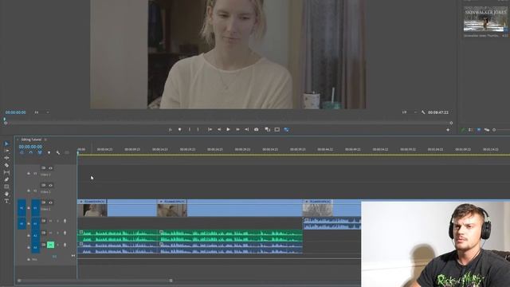Viewport: 510px width, 287px height.
Task: Switch project panel to freeform view
Action: 487,130
